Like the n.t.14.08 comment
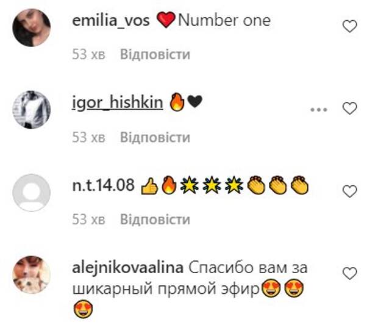Screen dimensions: 378x336 [349, 191]
